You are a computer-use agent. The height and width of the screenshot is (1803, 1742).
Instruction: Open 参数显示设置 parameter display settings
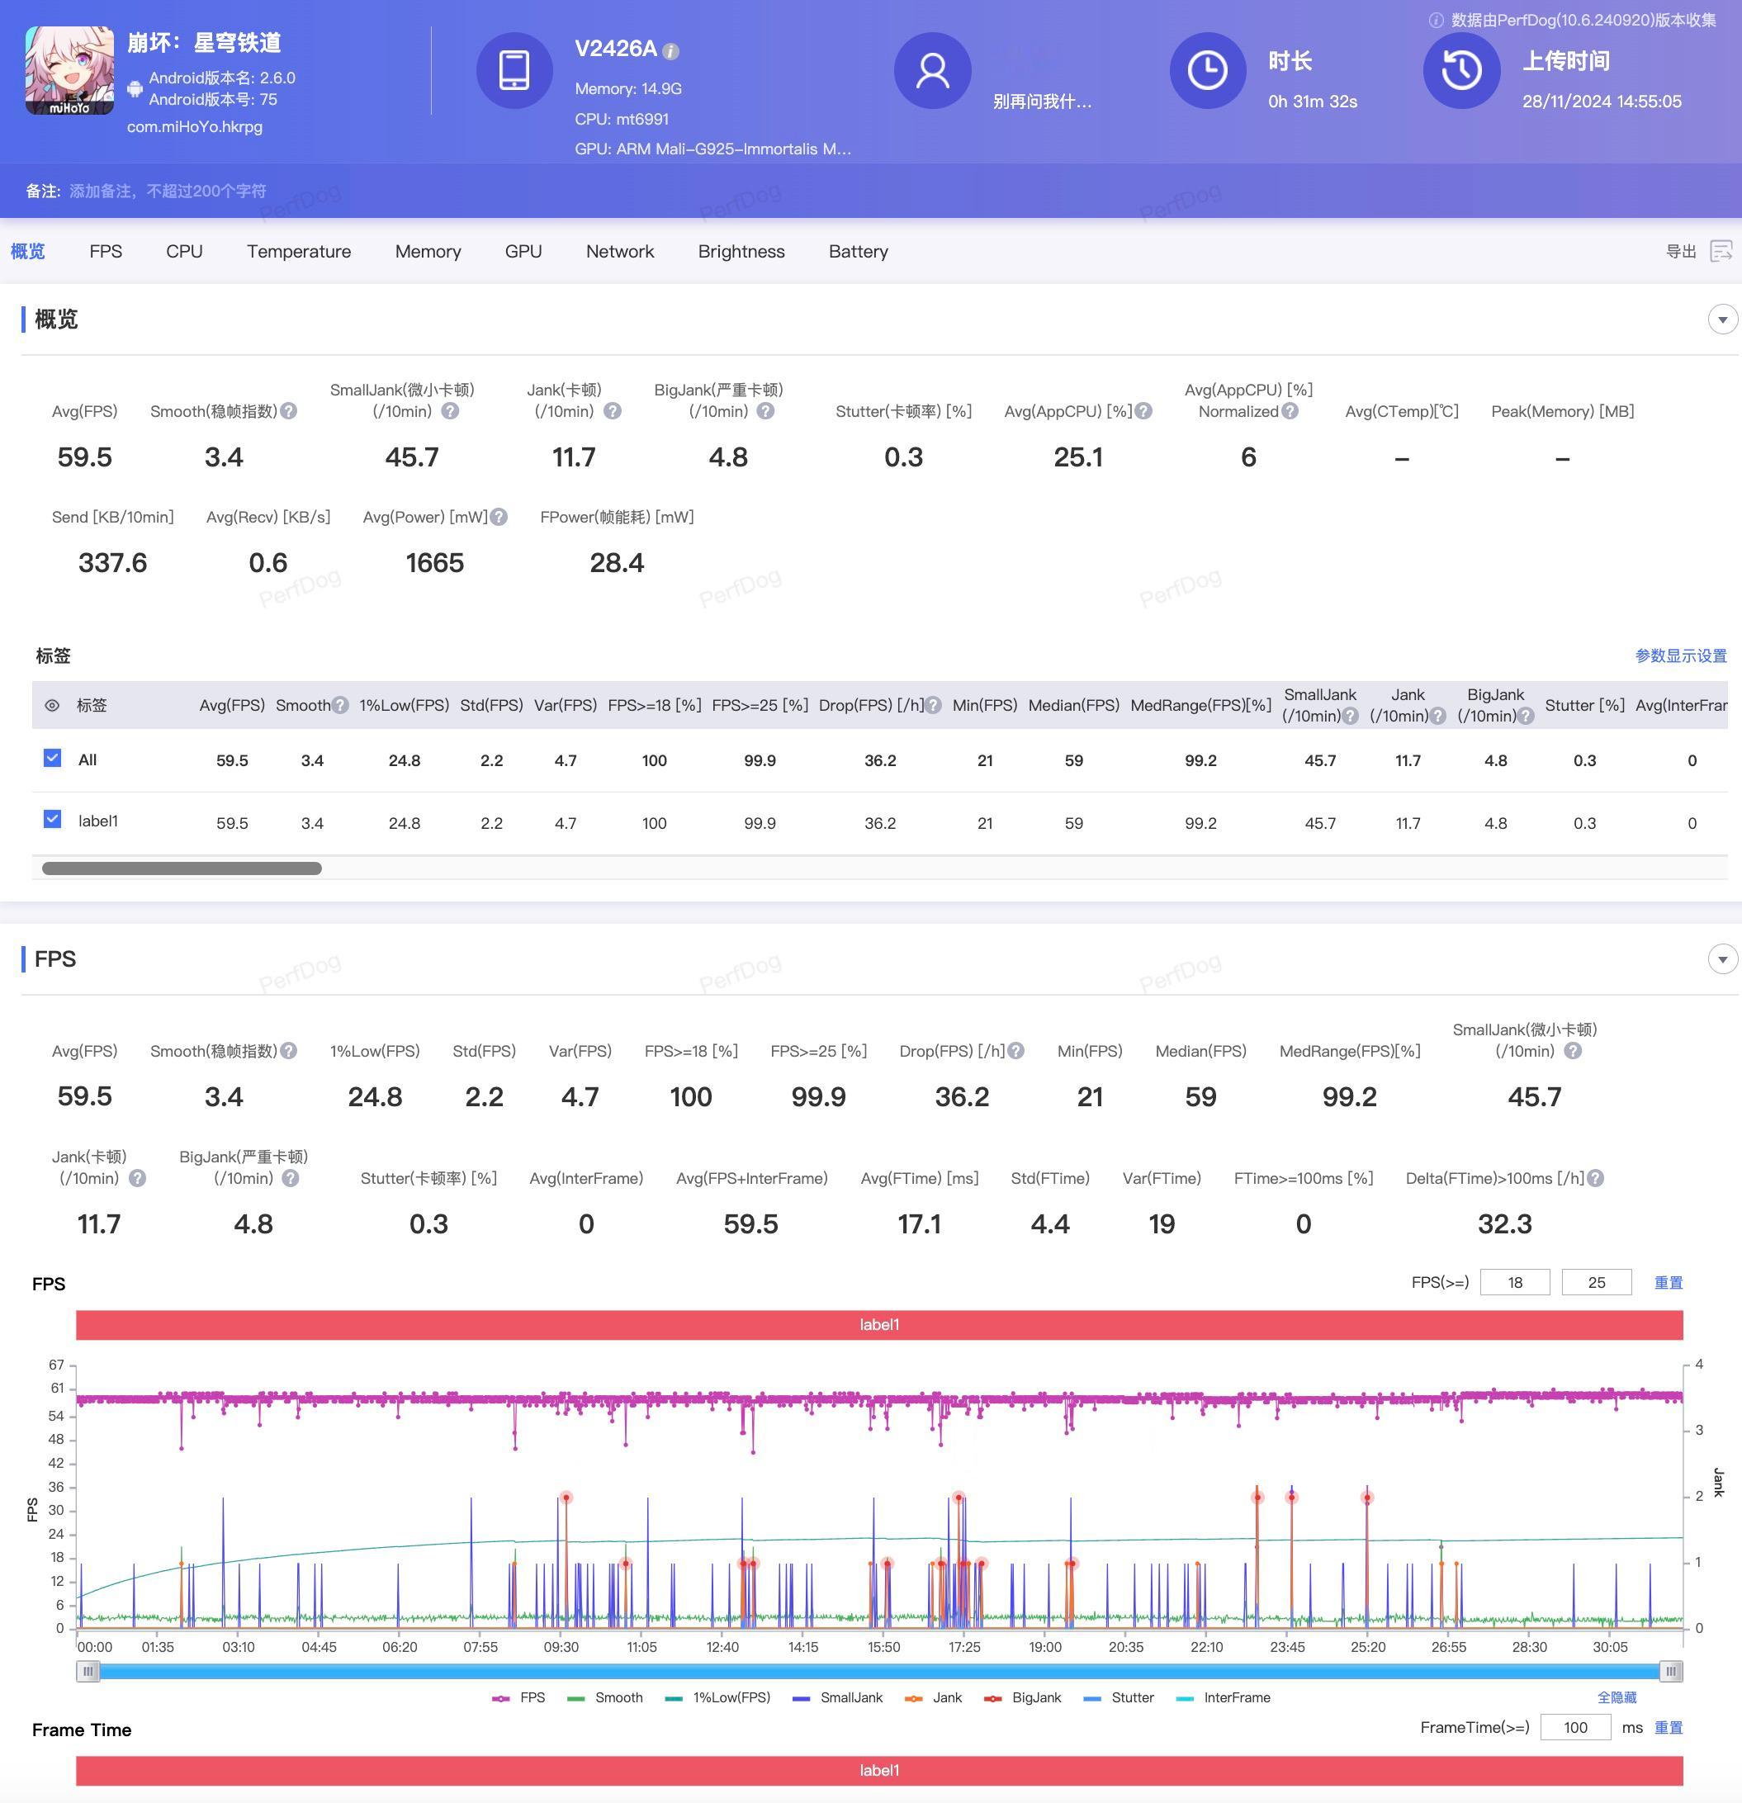[1680, 655]
